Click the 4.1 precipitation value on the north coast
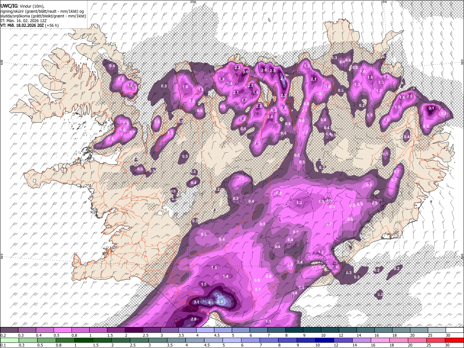 283,79
